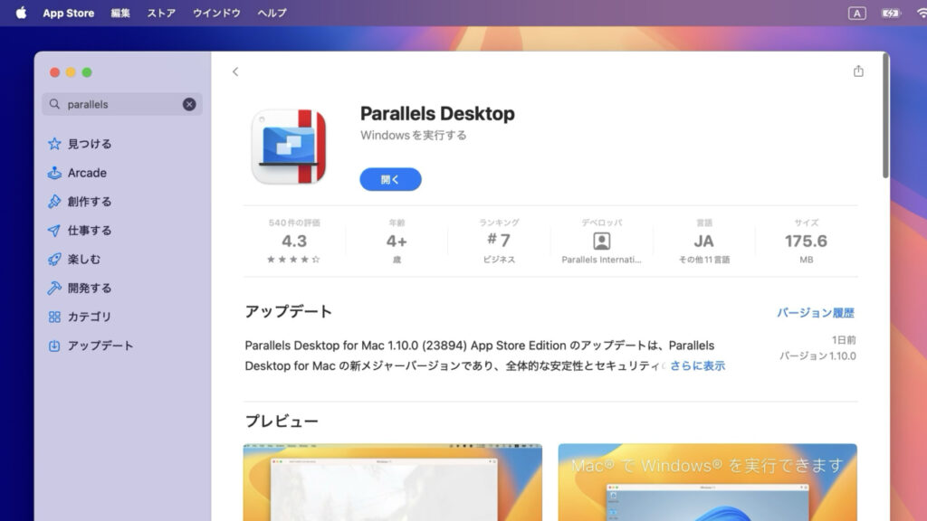Open the ウインドウ menu
The width and height of the screenshot is (927, 521).
[216, 13]
